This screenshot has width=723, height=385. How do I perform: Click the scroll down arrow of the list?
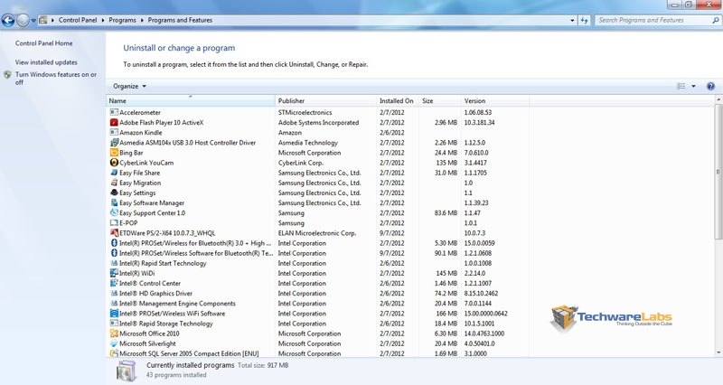[x=718, y=352]
